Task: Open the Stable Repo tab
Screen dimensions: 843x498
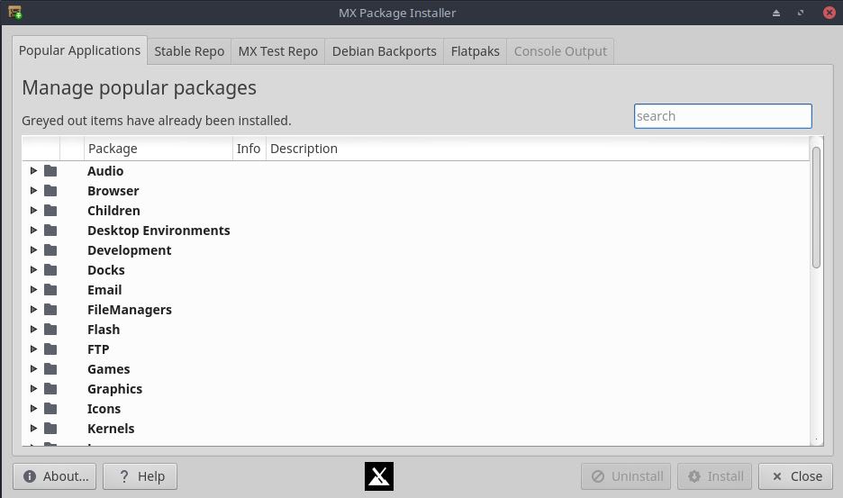Action: click(189, 51)
